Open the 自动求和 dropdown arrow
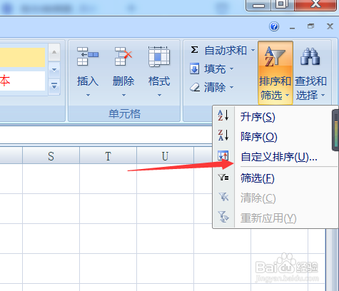Viewport: 339px width, 291px height. (253, 50)
